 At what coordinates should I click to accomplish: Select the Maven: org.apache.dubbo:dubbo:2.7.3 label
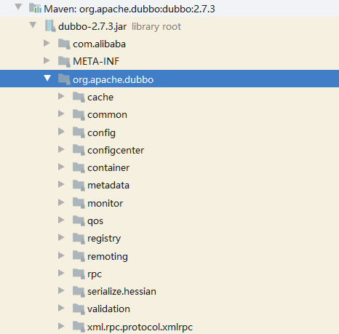[x=129, y=9]
